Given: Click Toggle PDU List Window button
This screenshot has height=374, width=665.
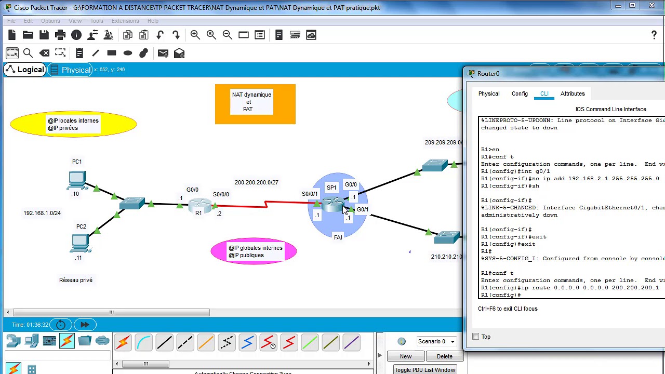Looking at the screenshot, I should (425, 370).
